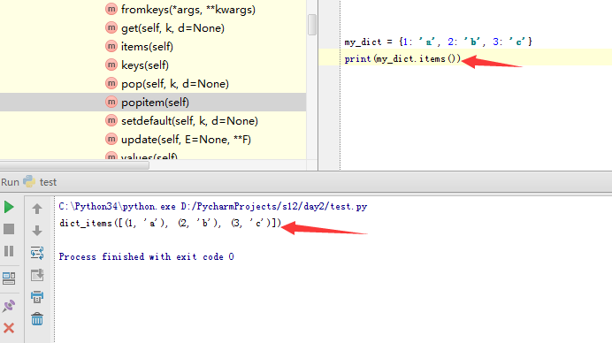Place cursor in my_dict assignment line

click(x=438, y=42)
